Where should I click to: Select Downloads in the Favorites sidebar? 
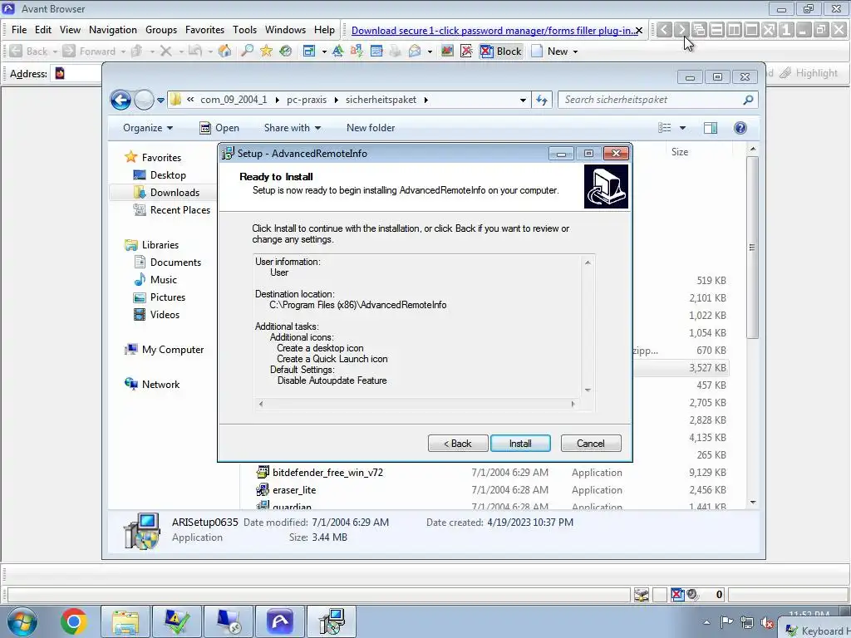pos(175,193)
